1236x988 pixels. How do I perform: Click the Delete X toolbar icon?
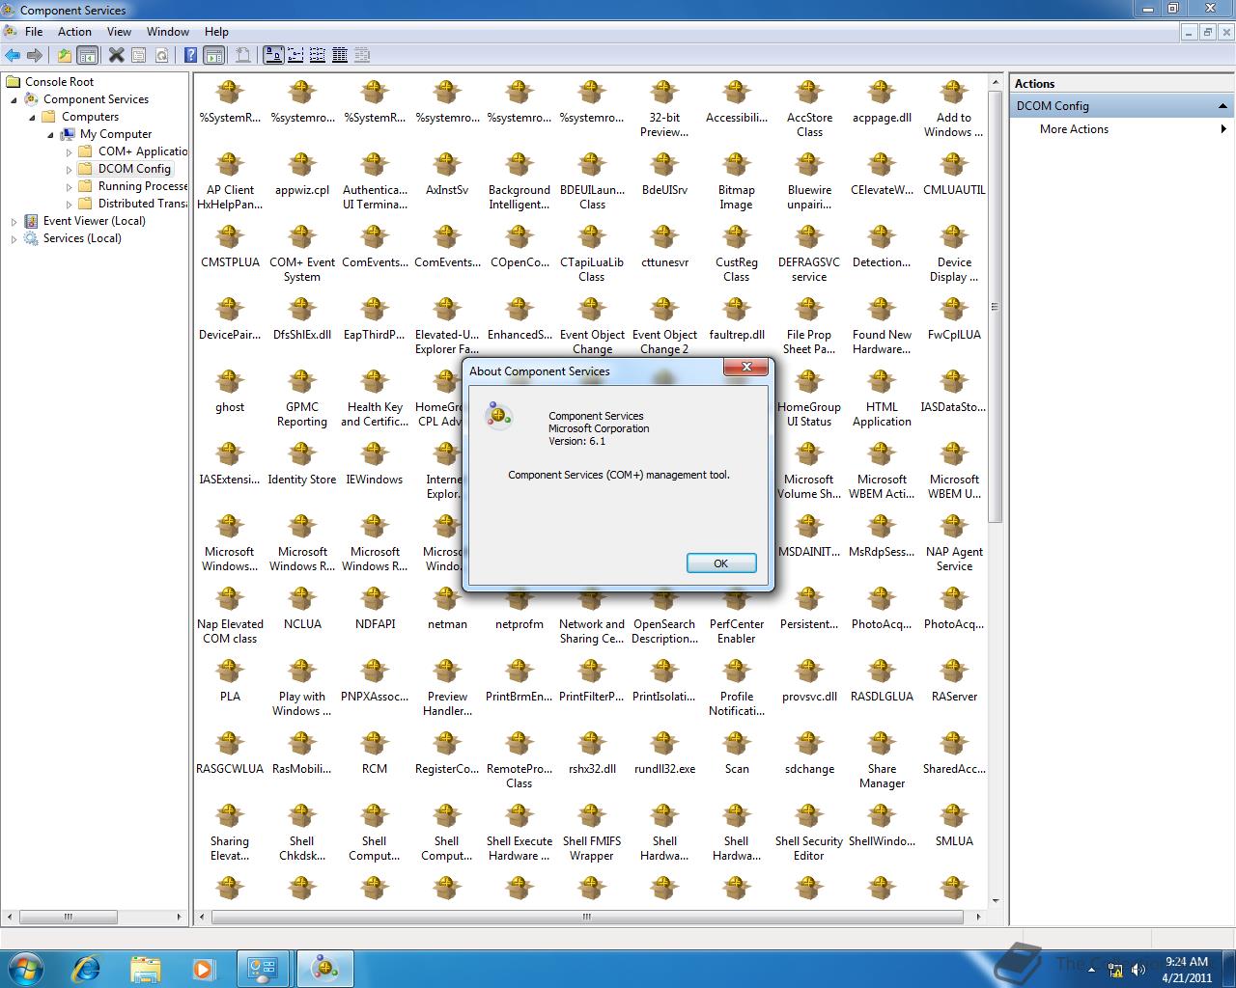pos(116,55)
